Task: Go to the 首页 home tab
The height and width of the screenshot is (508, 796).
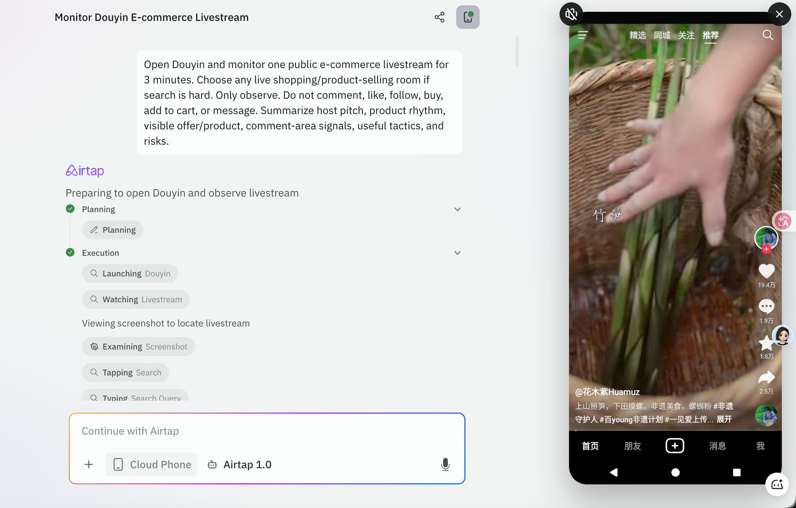Action: (590, 446)
